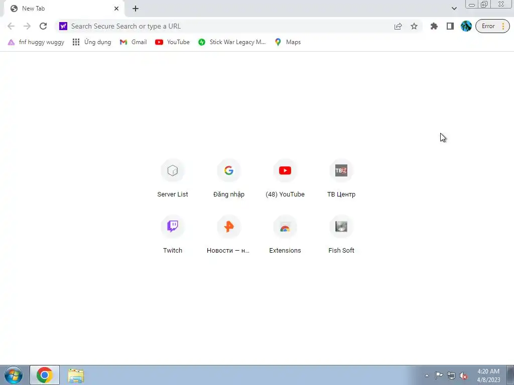Screen dimensions: 514x385
Task: Click the Share this page icon
Action: click(398, 26)
